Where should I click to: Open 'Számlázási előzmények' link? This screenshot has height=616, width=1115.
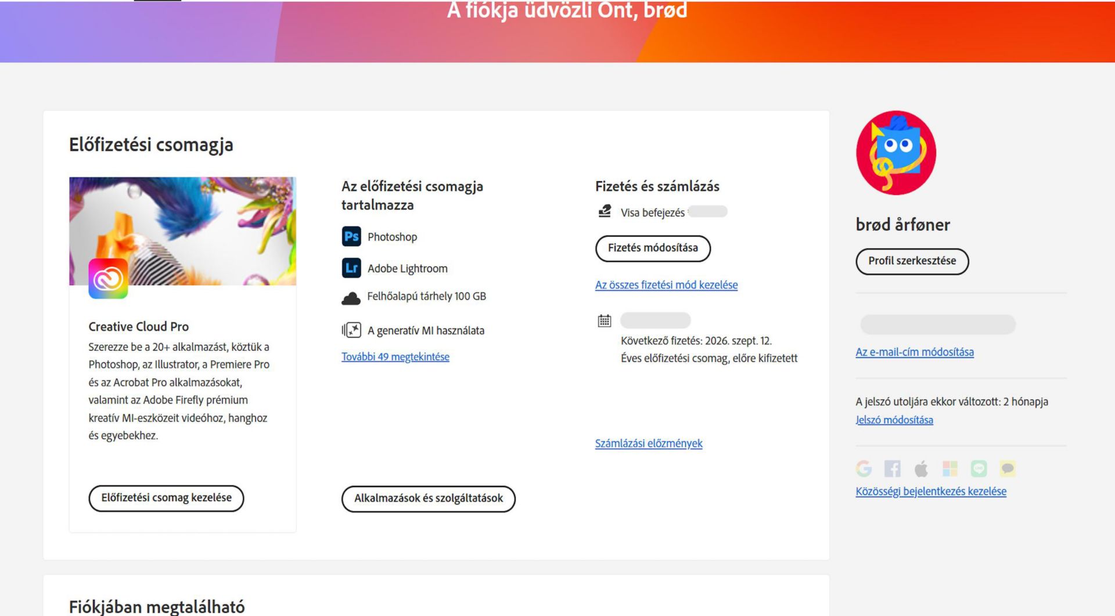point(649,444)
